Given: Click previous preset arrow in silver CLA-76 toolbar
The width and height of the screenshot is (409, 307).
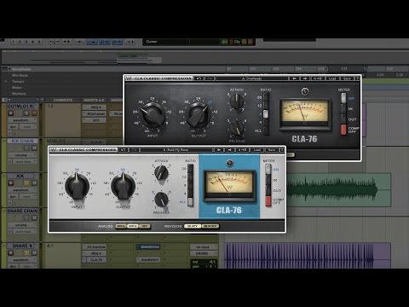Looking at the screenshot, I should (219, 150).
